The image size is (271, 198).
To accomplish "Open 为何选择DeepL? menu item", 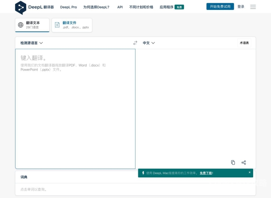I will pos(96,7).
